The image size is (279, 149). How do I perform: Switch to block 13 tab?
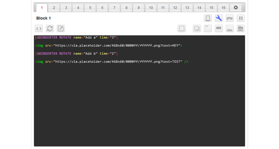[x=187, y=8]
